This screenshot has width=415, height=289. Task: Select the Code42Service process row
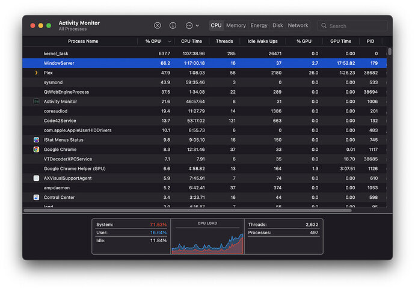tap(204, 121)
